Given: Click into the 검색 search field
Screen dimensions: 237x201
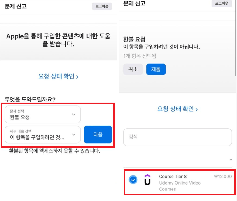Looking at the screenshot, I should [177, 137].
